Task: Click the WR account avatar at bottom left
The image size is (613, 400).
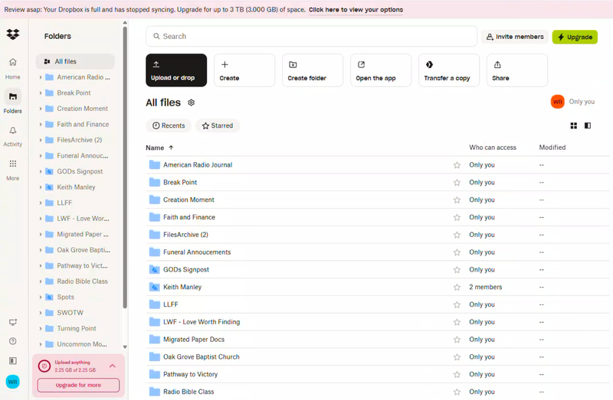Action: 12,382
